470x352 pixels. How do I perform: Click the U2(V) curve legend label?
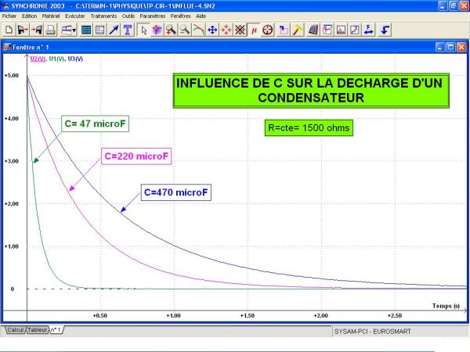[38, 59]
